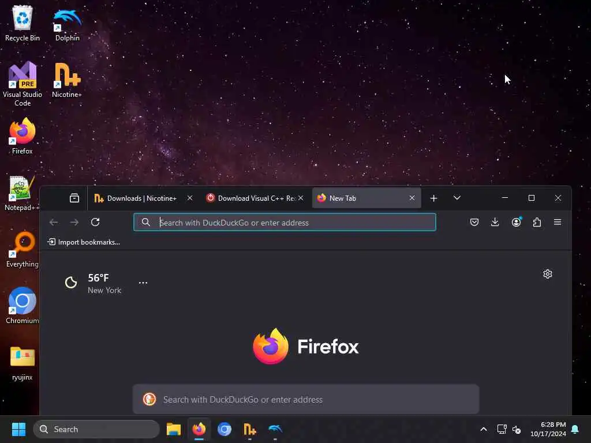Open the muted volume tray icon
Image resolution: width=591 pixels, height=443 pixels.
tap(517, 429)
